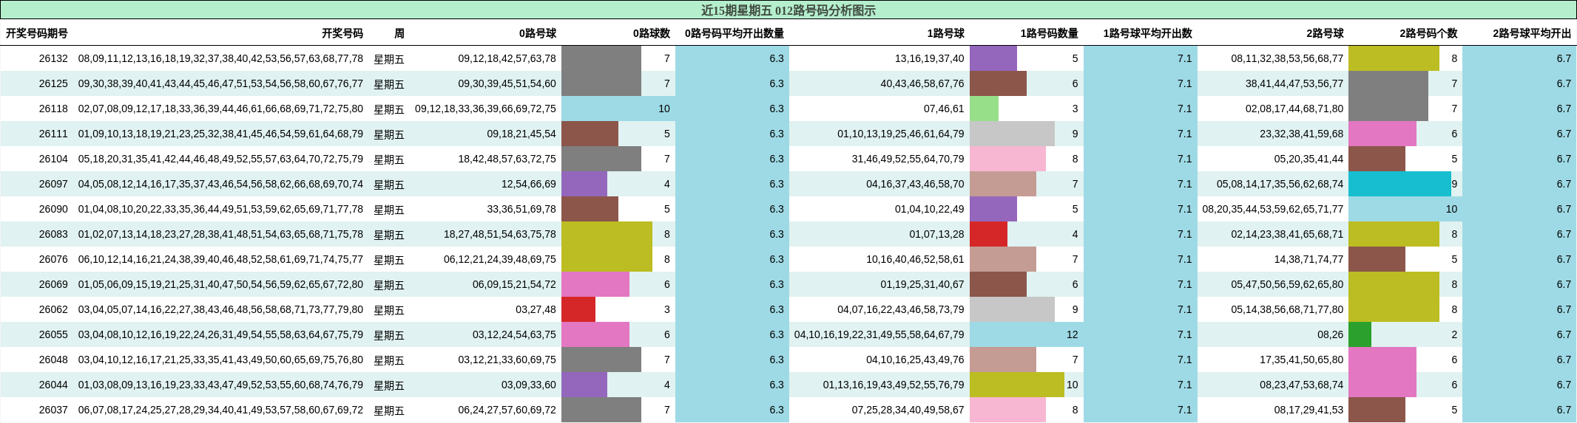The height and width of the screenshot is (423, 1577).
Task: Click the brown 0路球数 bar in row 26111
Action: tap(590, 134)
